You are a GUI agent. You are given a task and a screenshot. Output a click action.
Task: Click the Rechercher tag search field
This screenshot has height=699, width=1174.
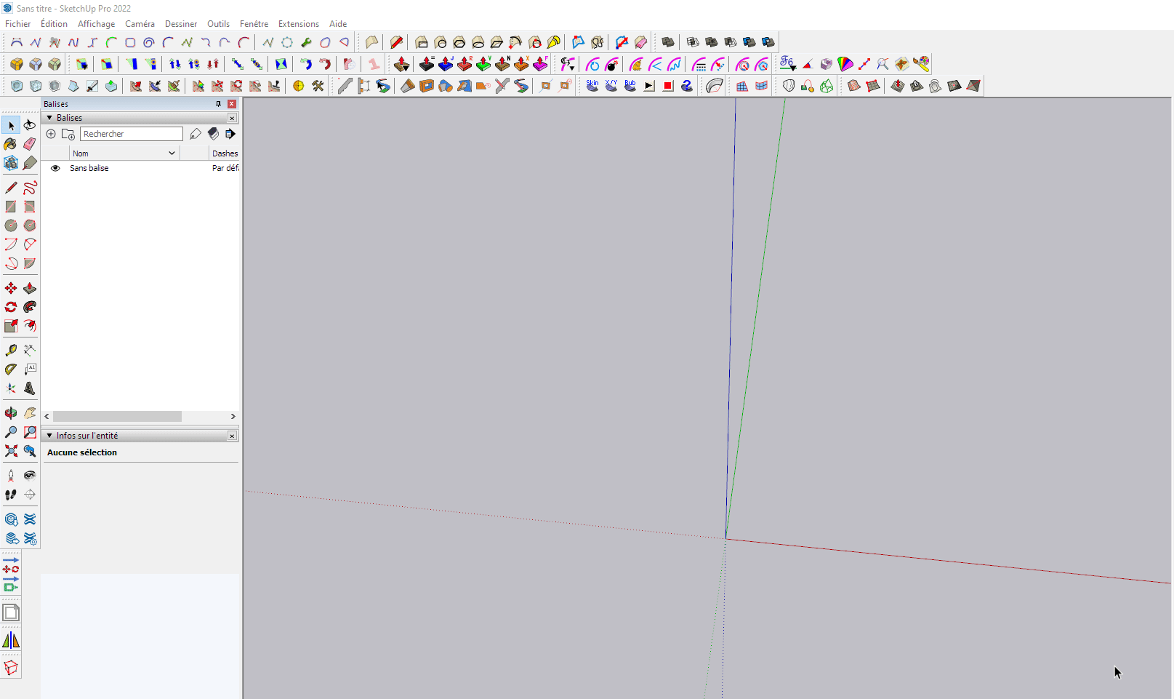131,134
